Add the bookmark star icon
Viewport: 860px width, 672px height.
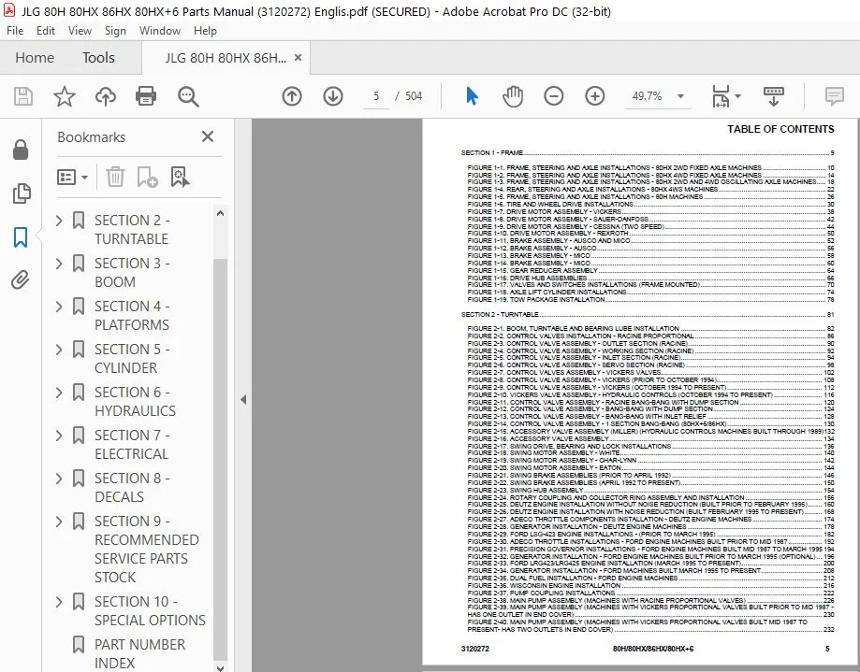click(65, 96)
